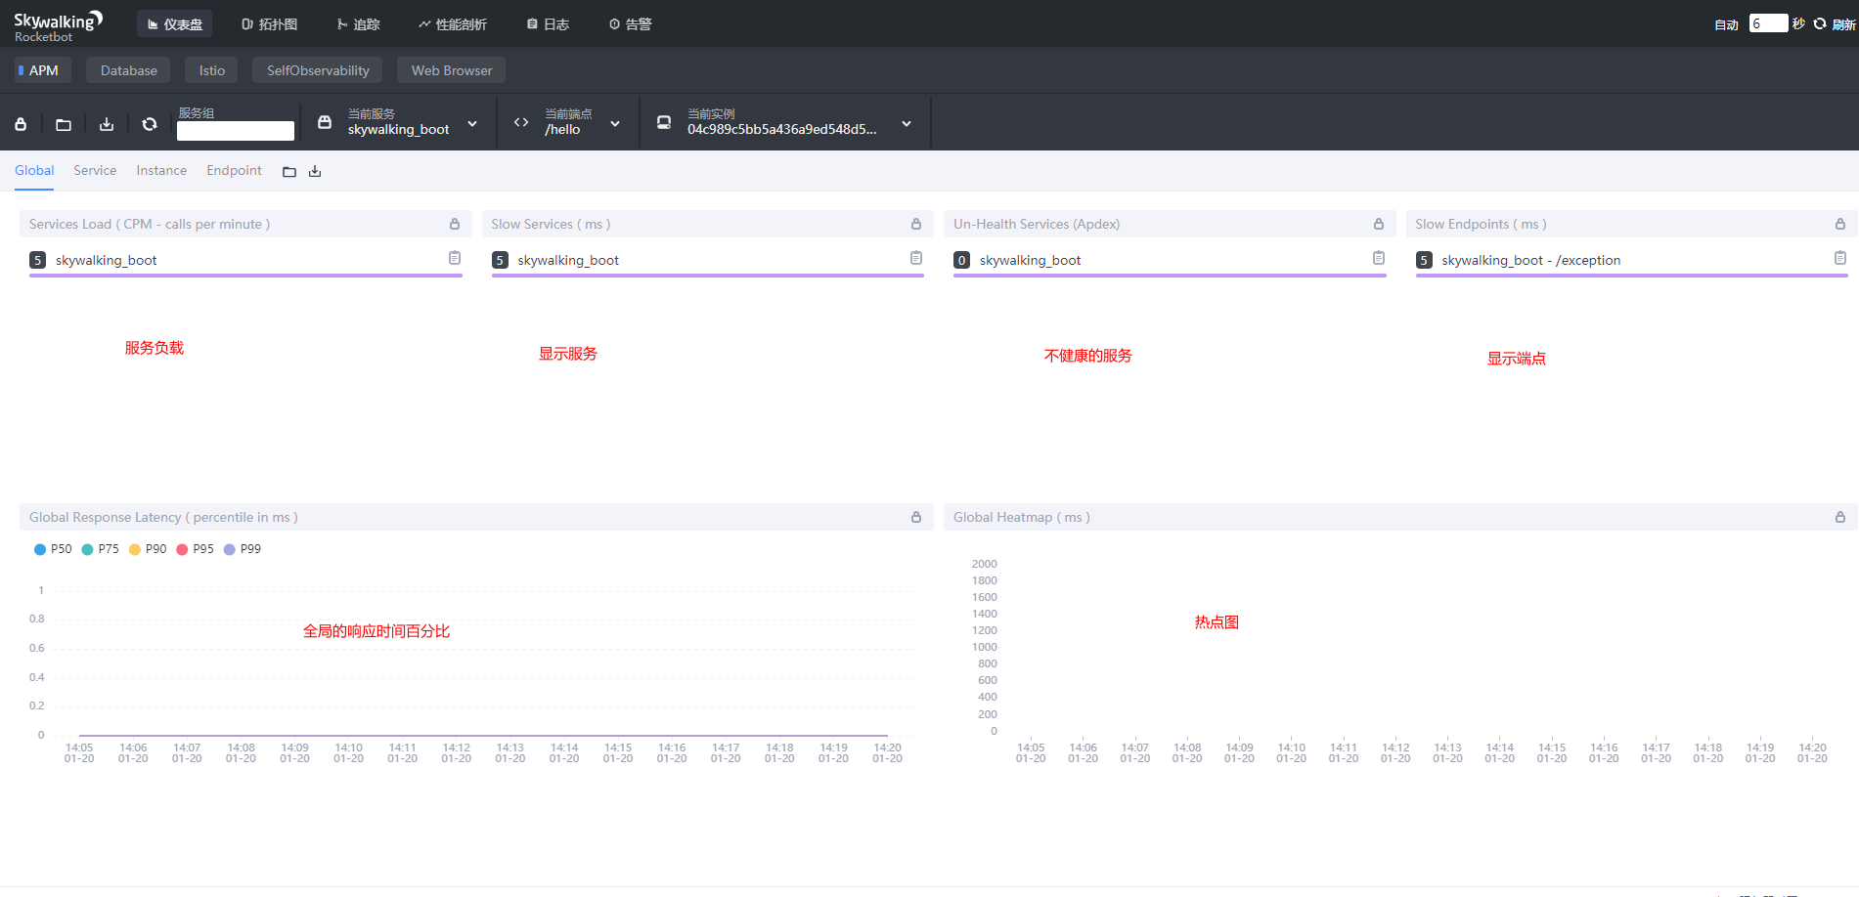
Task: Click lock icon on Slow Services panel
Action: (916, 224)
